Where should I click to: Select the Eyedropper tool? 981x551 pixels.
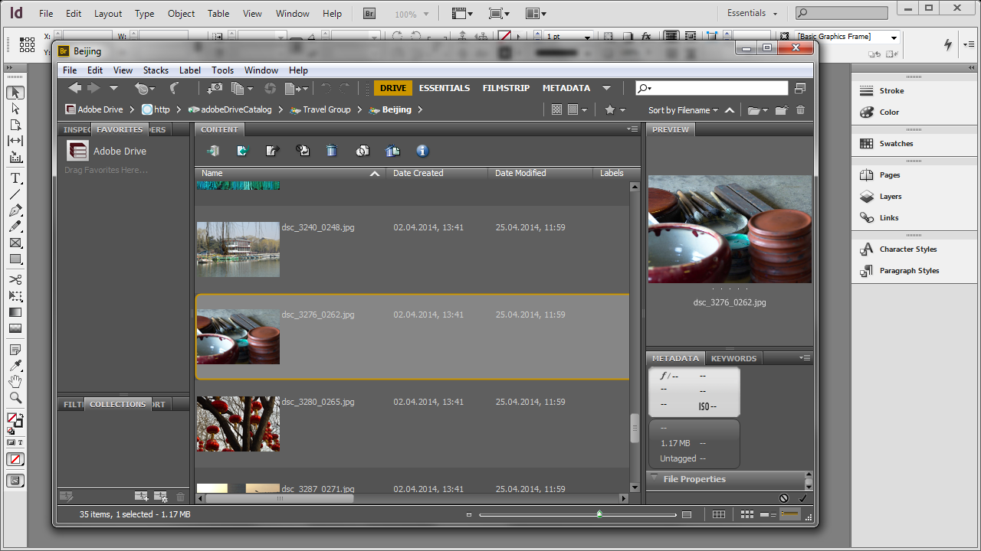click(15, 366)
